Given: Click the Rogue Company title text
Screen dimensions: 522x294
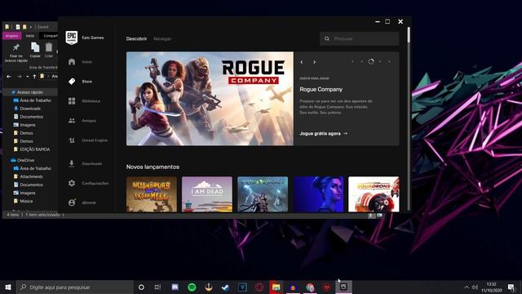Looking at the screenshot, I should coord(321,89).
